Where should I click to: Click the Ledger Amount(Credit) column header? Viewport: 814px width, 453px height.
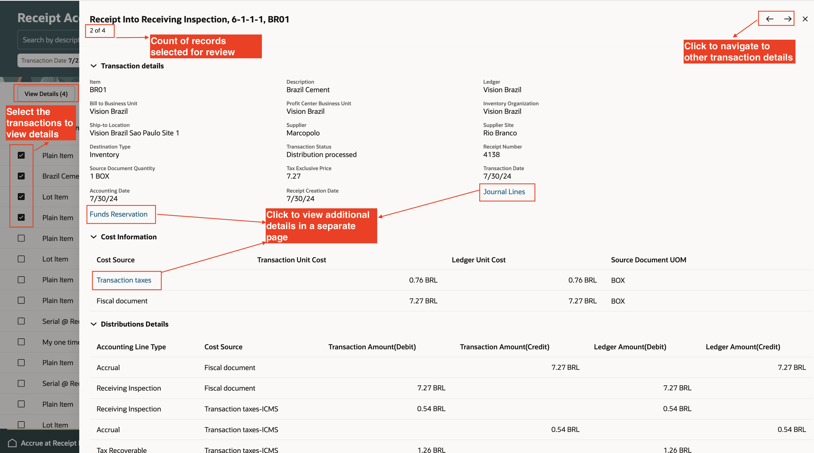(x=743, y=347)
